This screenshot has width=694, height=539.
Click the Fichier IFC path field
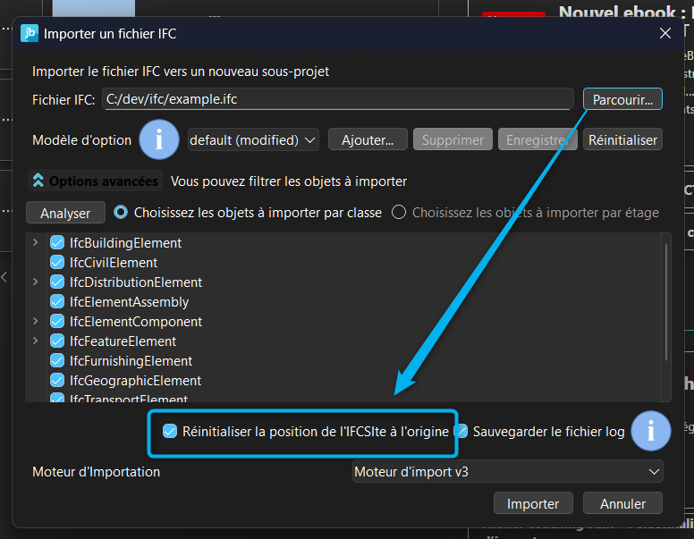click(337, 99)
